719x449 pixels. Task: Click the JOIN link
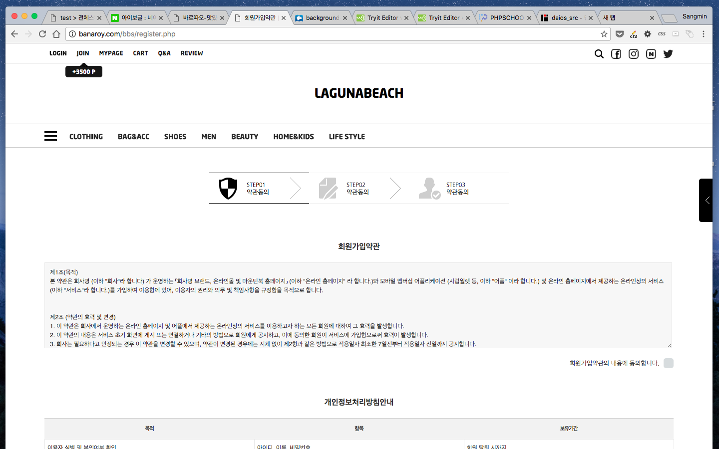(83, 53)
